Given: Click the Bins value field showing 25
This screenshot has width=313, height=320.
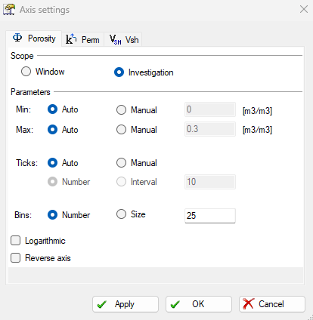Looking at the screenshot, I should [x=210, y=216].
